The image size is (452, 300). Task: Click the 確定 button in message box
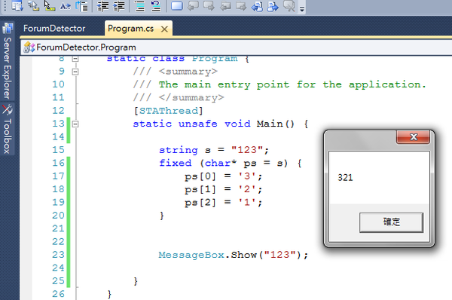[391, 222]
